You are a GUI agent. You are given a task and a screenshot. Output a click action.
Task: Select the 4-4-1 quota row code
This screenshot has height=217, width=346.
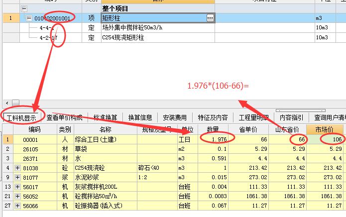click(47, 28)
